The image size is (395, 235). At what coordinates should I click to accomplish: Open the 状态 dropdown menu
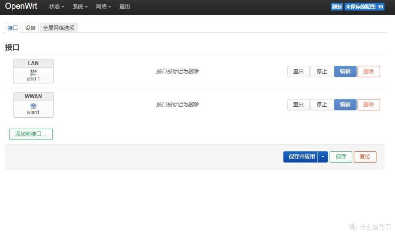click(57, 7)
